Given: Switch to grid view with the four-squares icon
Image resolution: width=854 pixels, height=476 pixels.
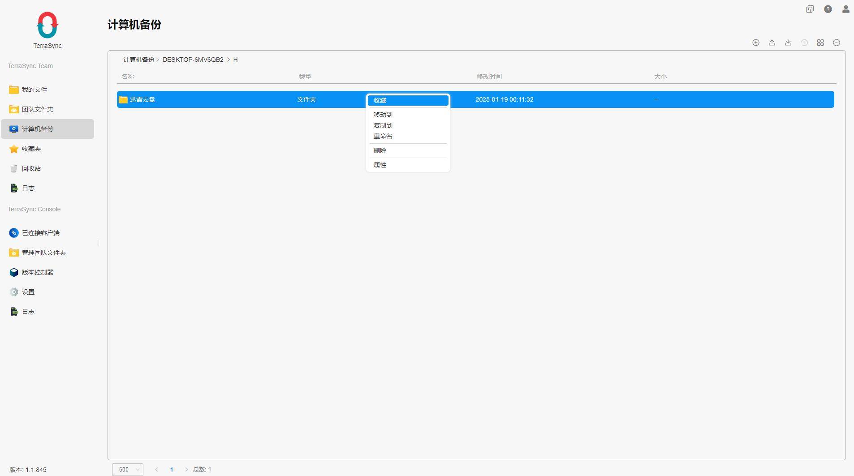Looking at the screenshot, I should pos(820,43).
